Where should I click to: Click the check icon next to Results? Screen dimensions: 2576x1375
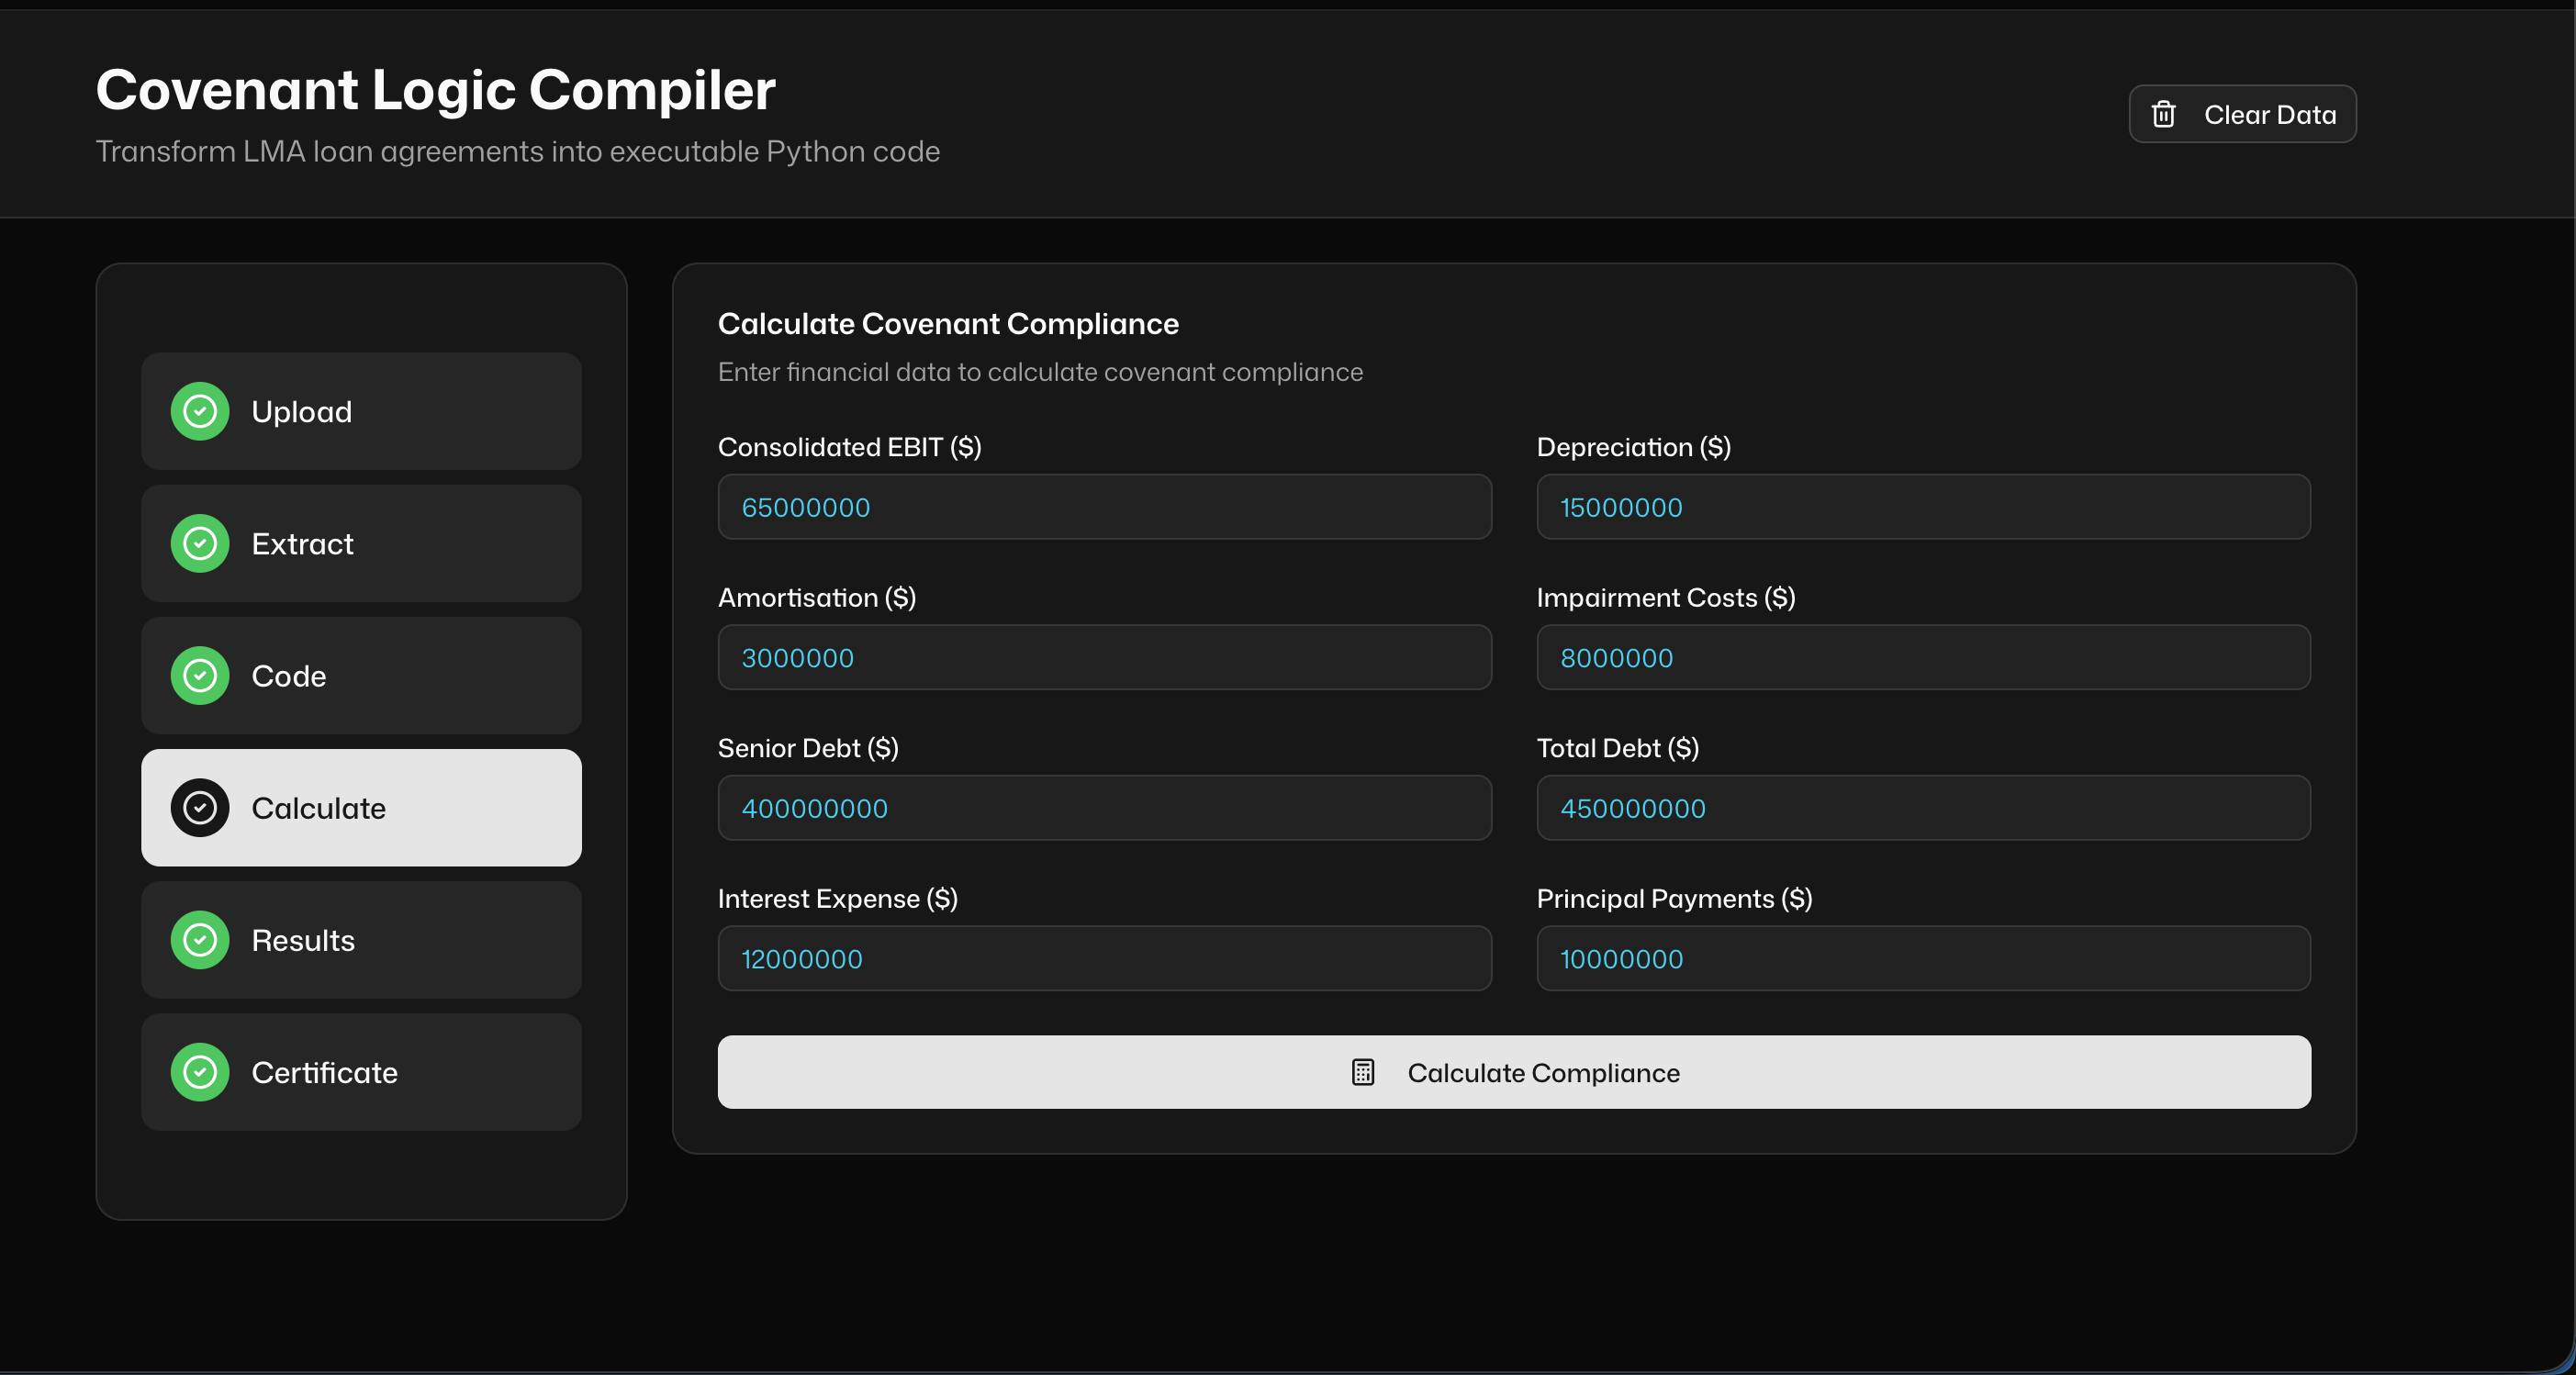[x=200, y=939]
